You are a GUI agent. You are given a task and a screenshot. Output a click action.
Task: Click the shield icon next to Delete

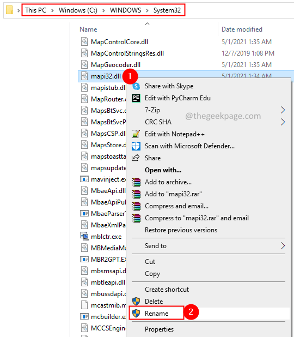[x=136, y=302]
